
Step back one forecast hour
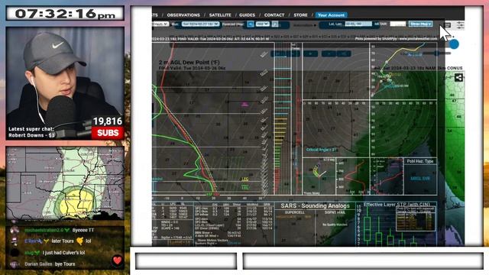[x=251, y=24]
